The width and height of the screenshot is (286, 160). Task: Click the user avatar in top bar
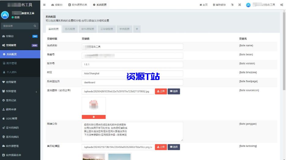pyautogui.click(x=248, y=5)
